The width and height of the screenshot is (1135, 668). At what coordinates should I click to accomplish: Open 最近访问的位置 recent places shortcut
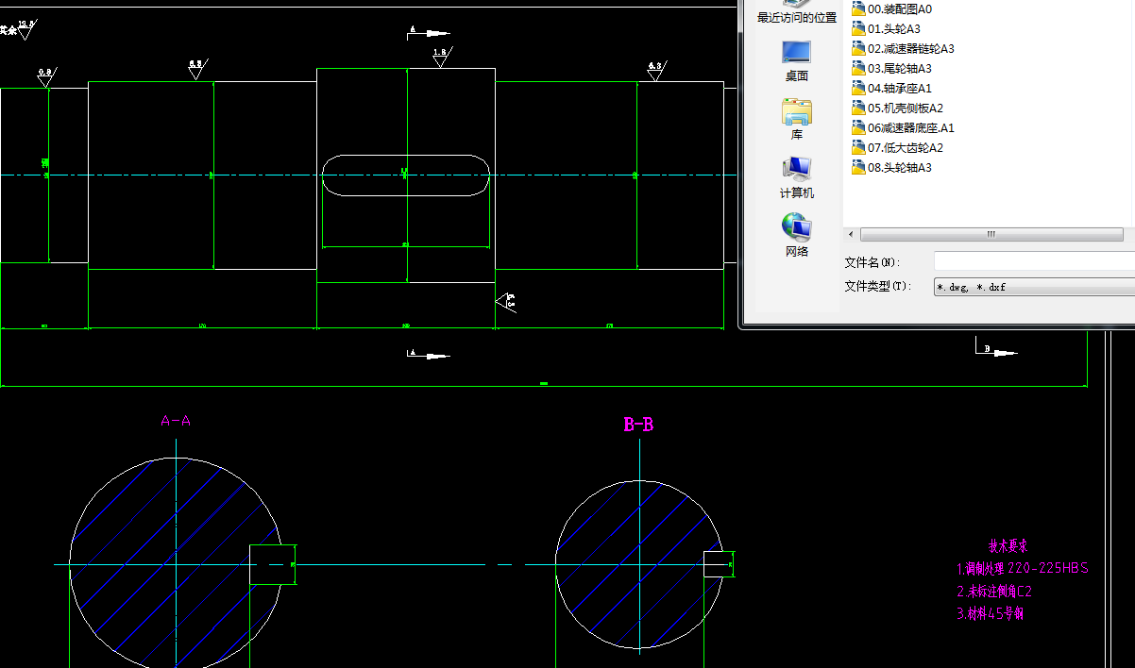[796, 12]
